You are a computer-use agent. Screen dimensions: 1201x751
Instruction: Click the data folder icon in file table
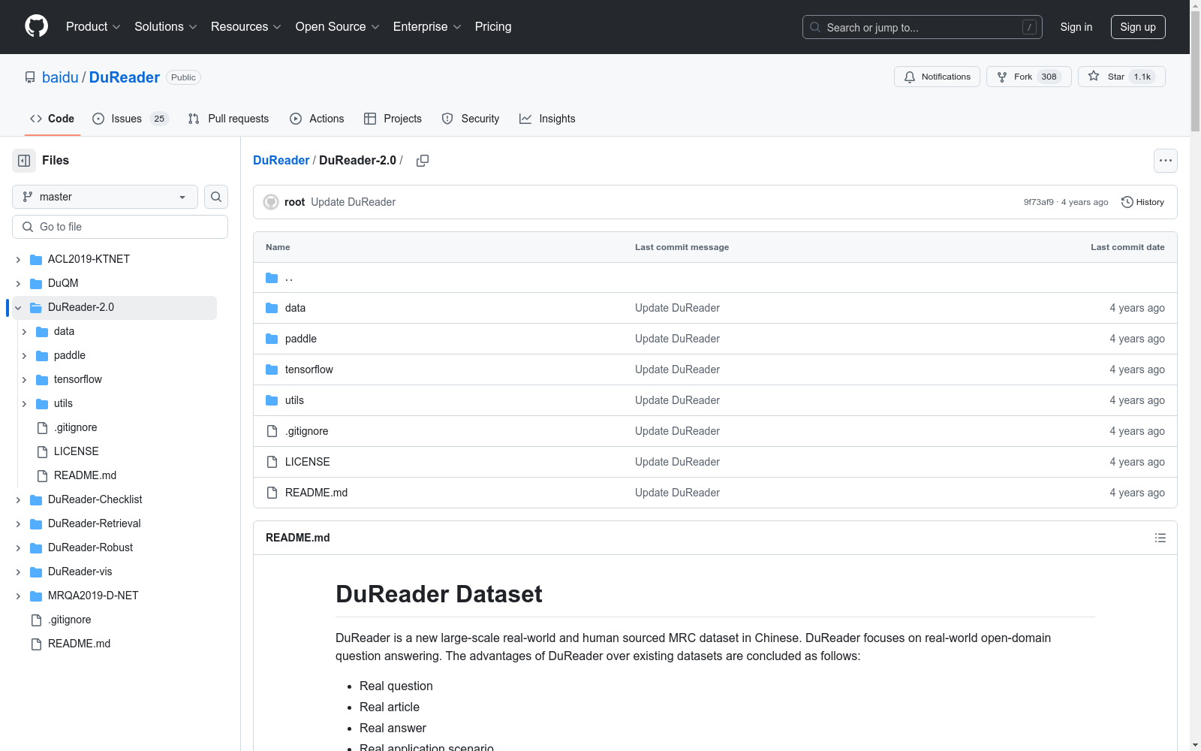(272, 308)
